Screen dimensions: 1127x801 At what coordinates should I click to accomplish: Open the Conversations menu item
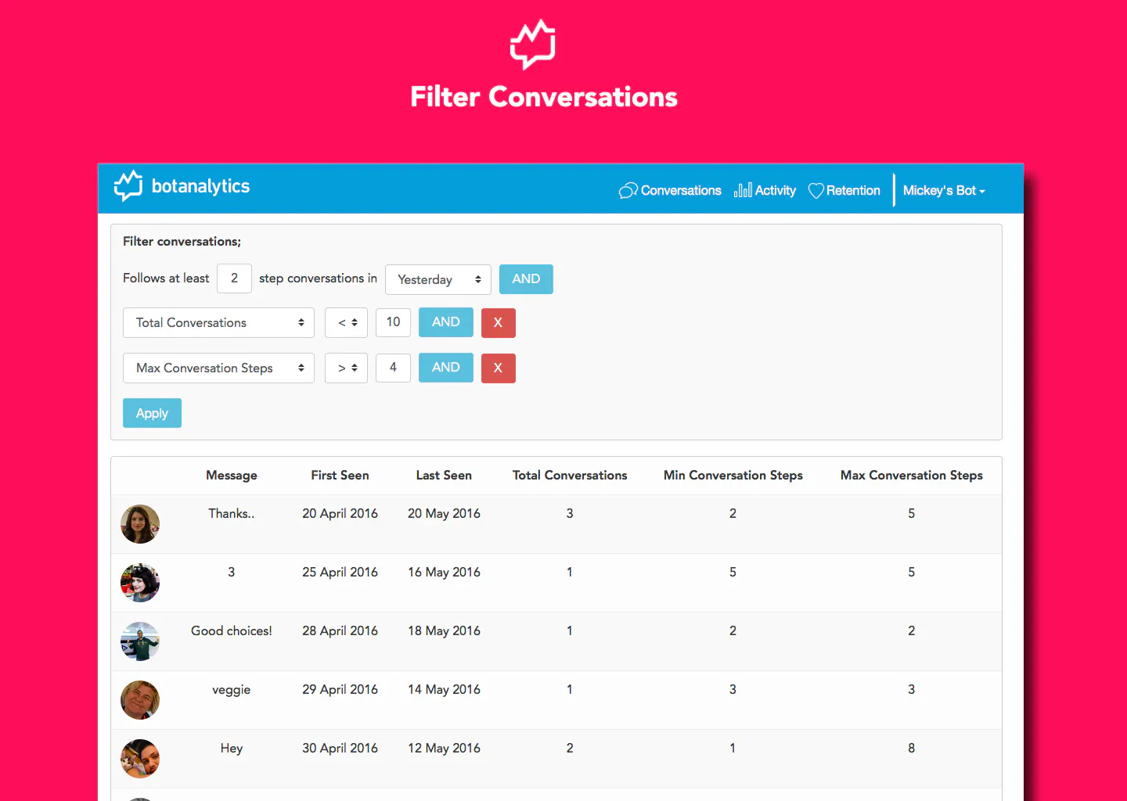(670, 191)
